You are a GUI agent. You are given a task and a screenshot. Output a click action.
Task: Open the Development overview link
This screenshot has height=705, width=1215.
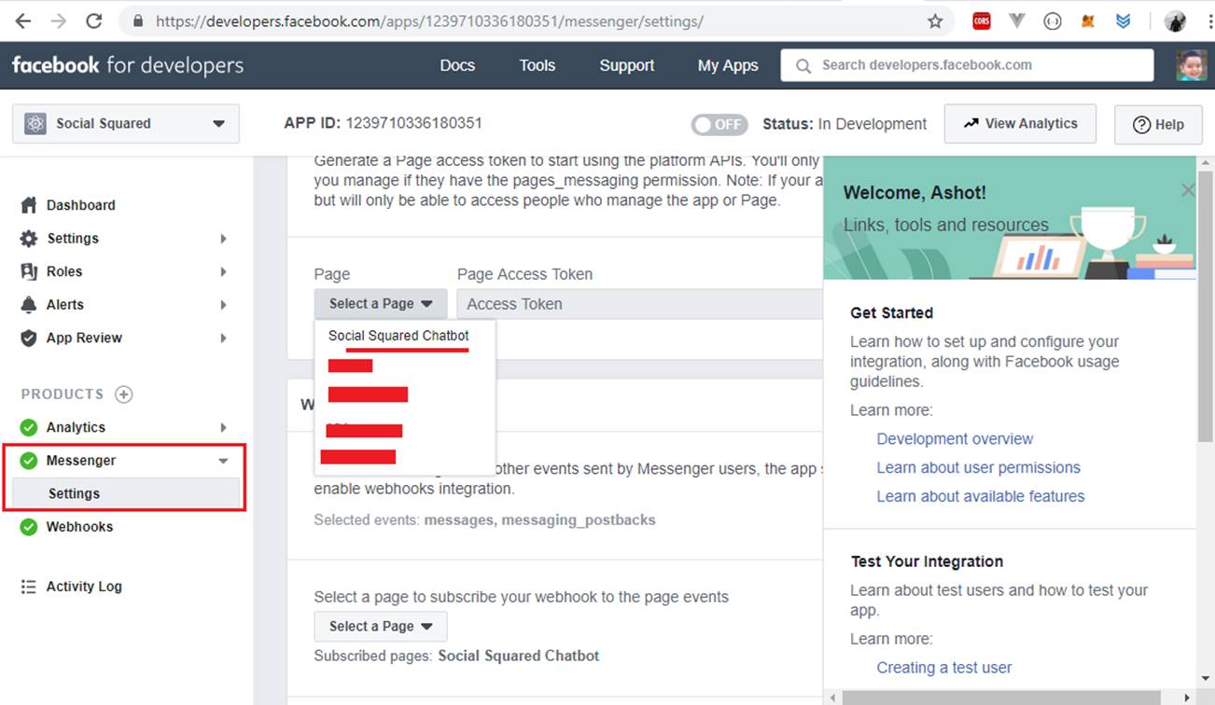pyautogui.click(x=955, y=439)
